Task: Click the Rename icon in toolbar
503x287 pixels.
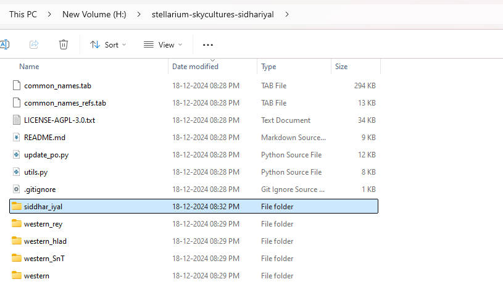Action: (4, 44)
